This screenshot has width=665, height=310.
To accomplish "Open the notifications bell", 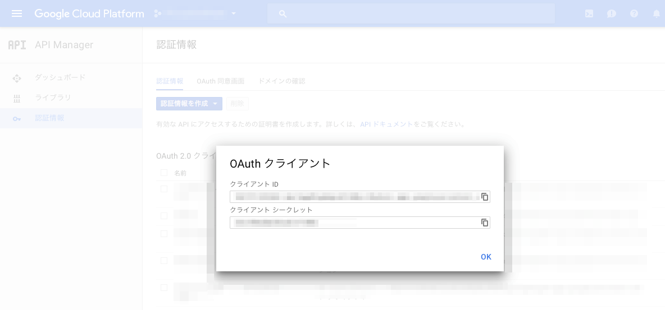I will pyautogui.click(x=656, y=13).
